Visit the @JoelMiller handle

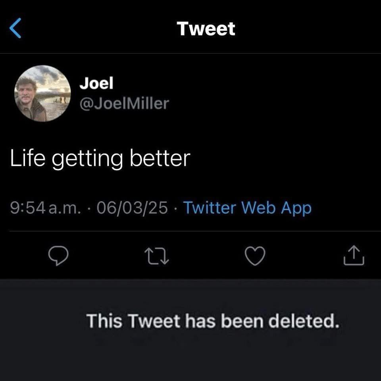124,104
